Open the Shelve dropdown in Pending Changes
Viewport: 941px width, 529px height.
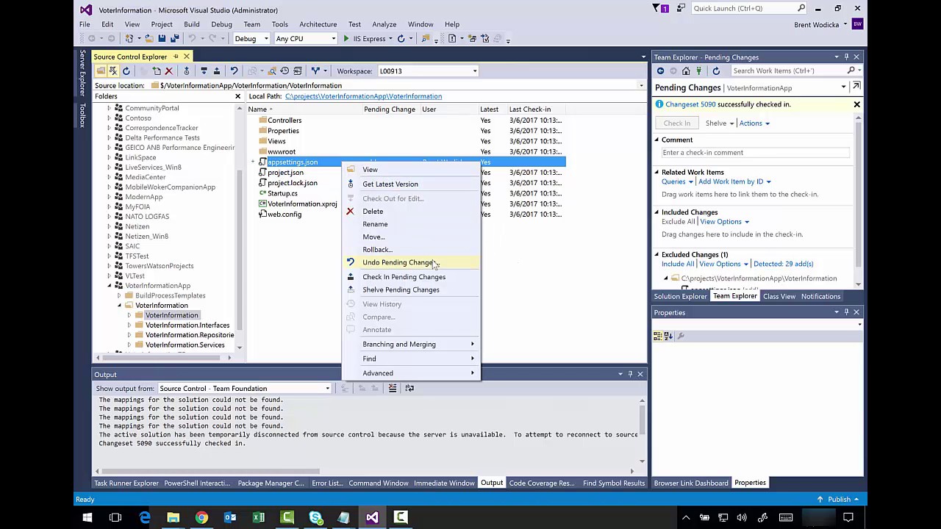click(720, 123)
